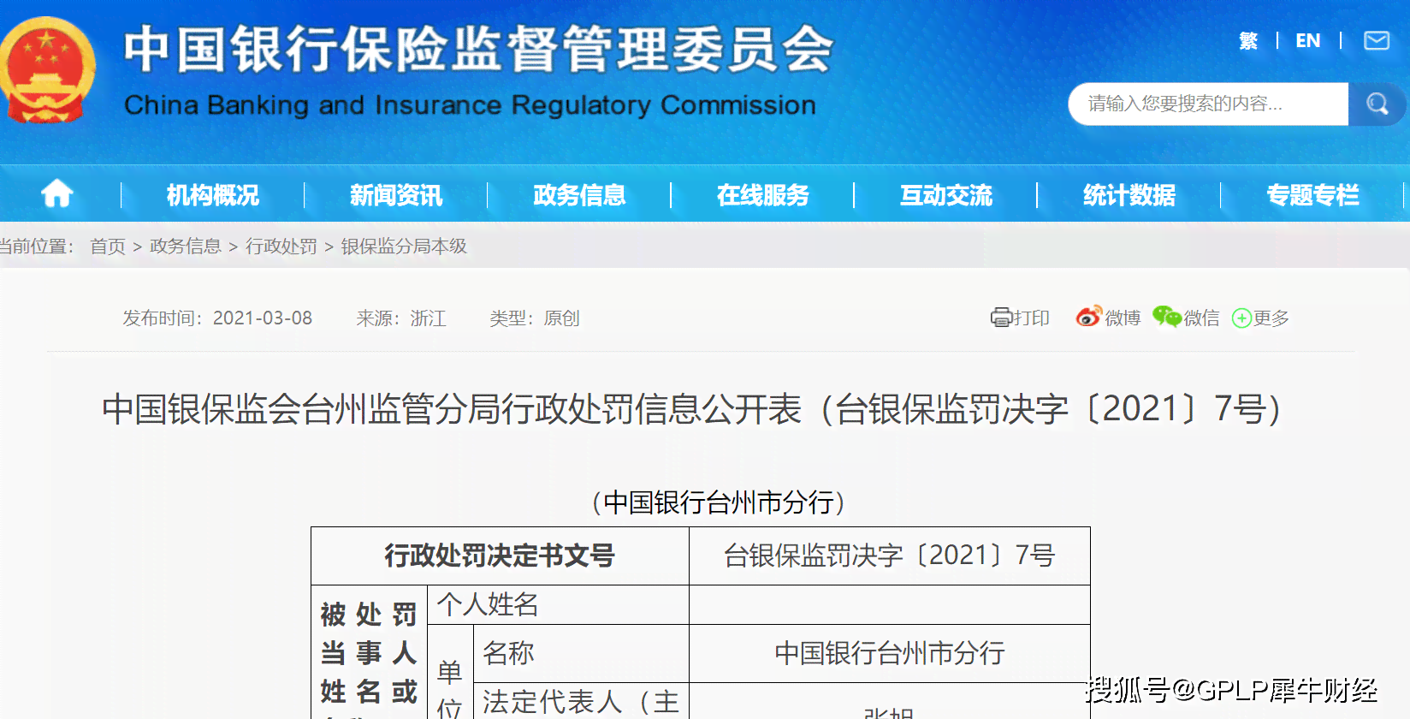1410x719 pixels.
Task: Share via the WeChat icon
Action: (x=1166, y=317)
